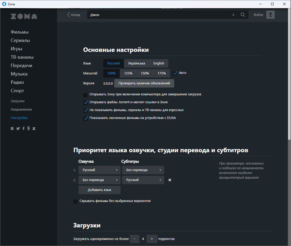Open first Озвучка dropdown Русский
Screen dimensions: 291x246
point(100,170)
